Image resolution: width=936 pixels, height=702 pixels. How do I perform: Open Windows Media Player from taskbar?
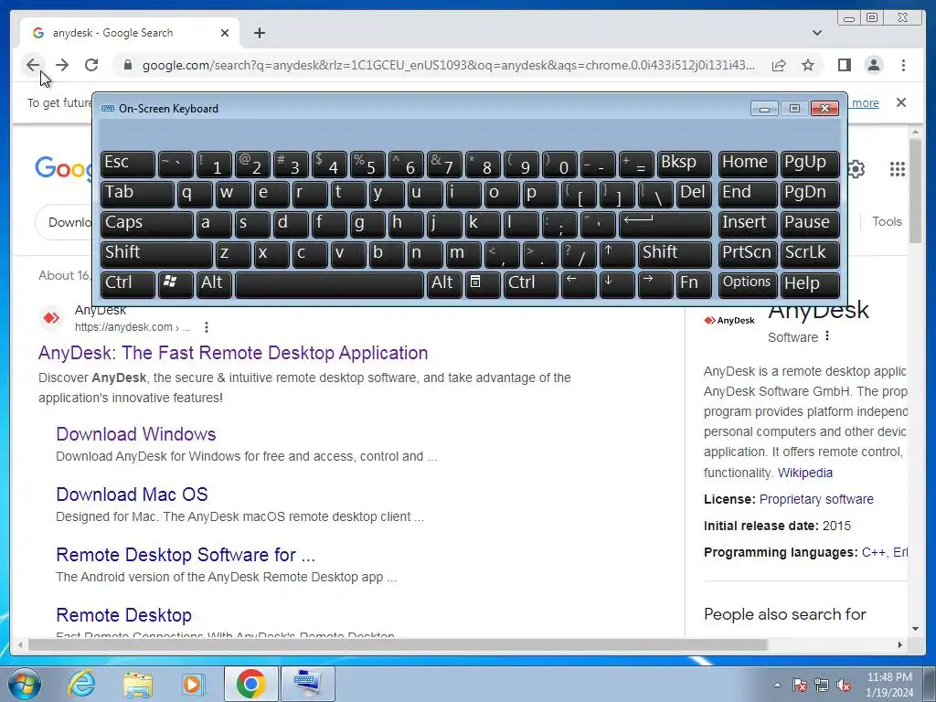[194, 683]
